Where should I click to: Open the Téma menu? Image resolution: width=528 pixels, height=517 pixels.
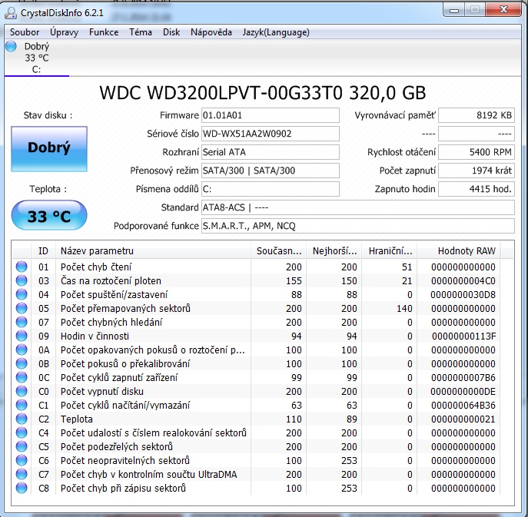[141, 32]
